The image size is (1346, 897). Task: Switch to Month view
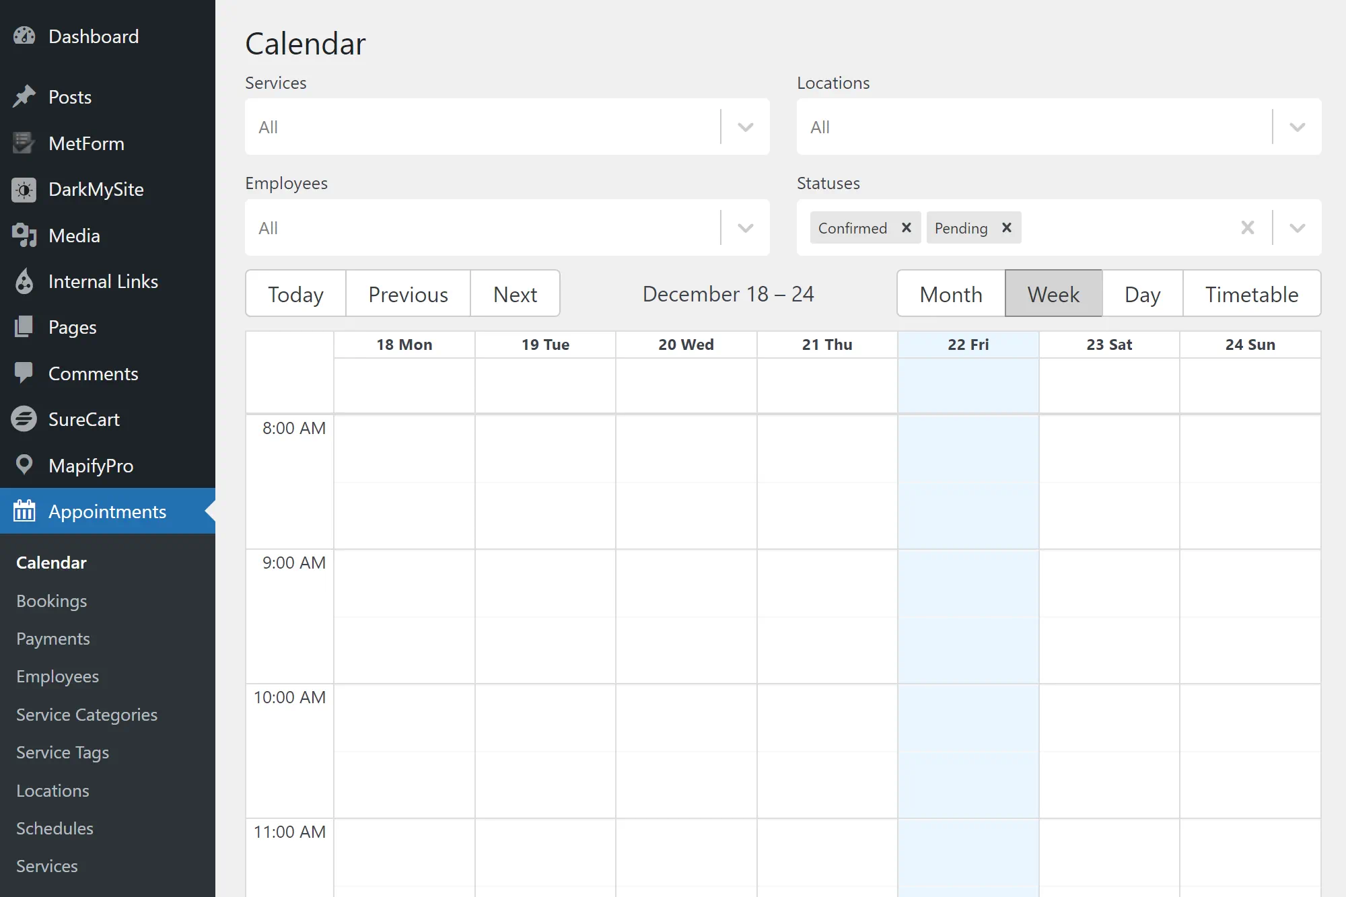(950, 293)
